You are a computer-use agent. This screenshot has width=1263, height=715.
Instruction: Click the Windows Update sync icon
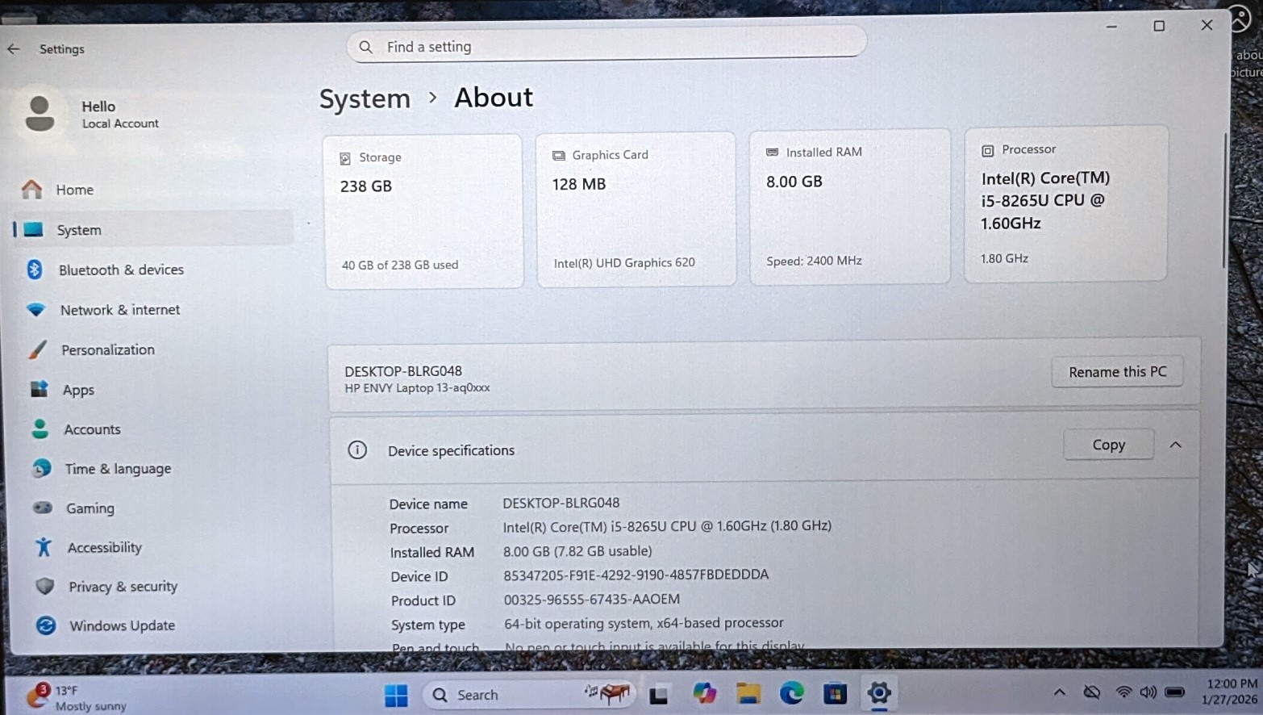click(46, 625)
